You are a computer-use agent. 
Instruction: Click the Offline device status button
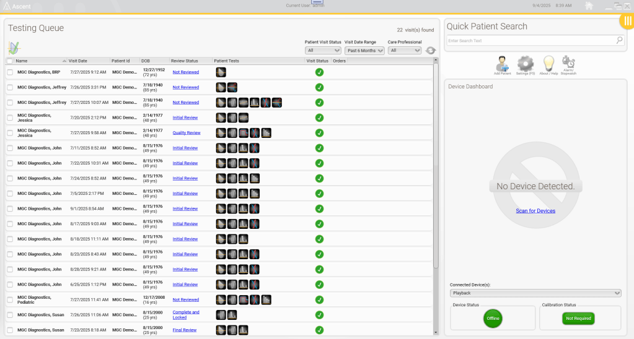point(493,319)
